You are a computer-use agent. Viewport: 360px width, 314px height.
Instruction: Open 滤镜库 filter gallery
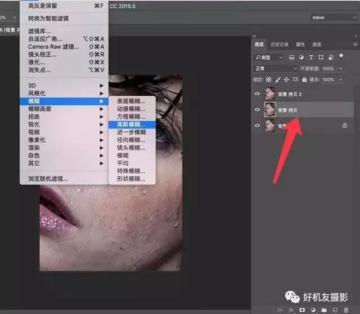tap(64, 31)
